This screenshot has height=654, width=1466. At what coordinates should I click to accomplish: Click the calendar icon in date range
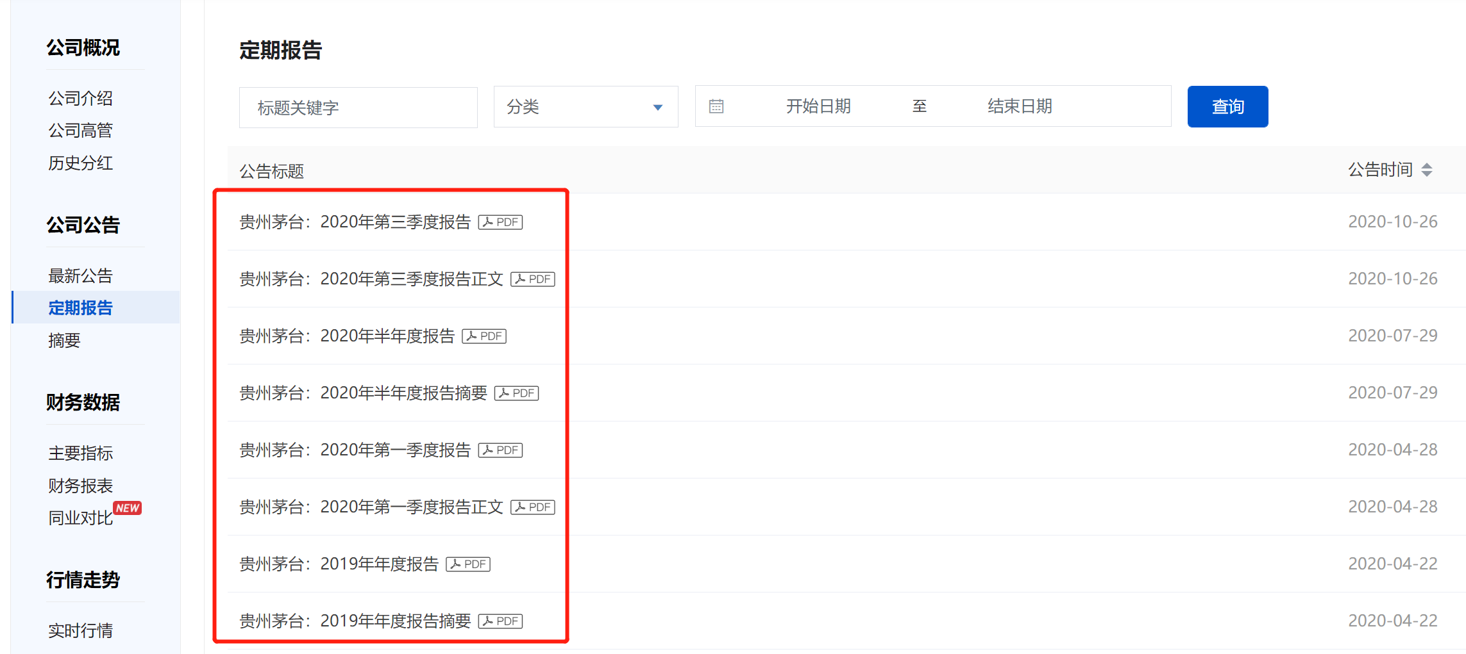(716, 106)
